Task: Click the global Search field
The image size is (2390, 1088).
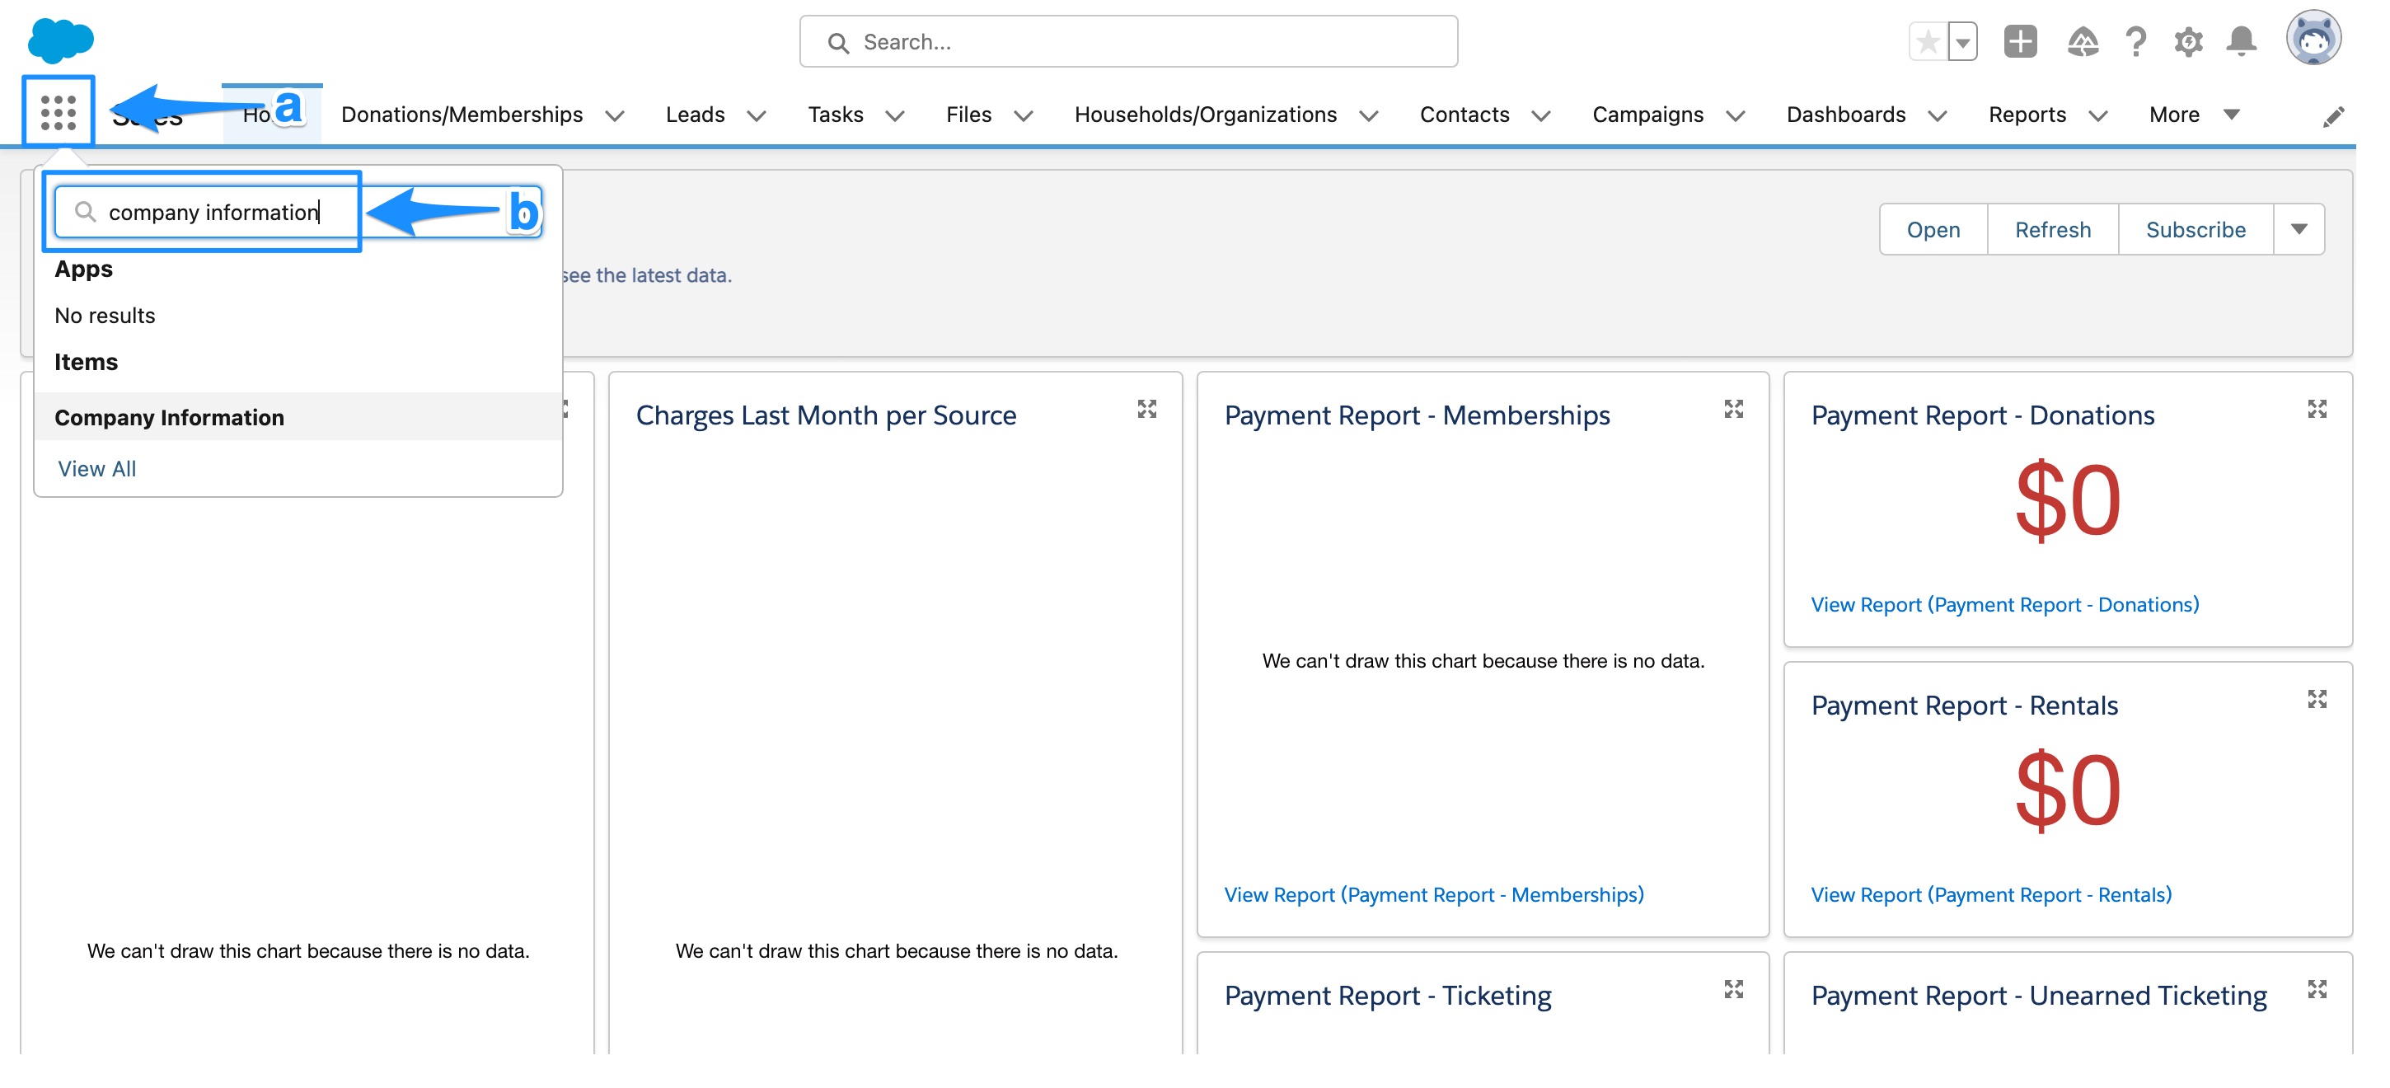Action: 1127,41
